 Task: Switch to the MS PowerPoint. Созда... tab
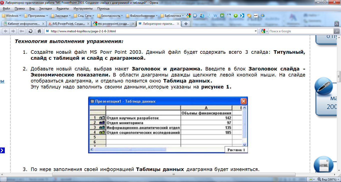coord(69,24)
